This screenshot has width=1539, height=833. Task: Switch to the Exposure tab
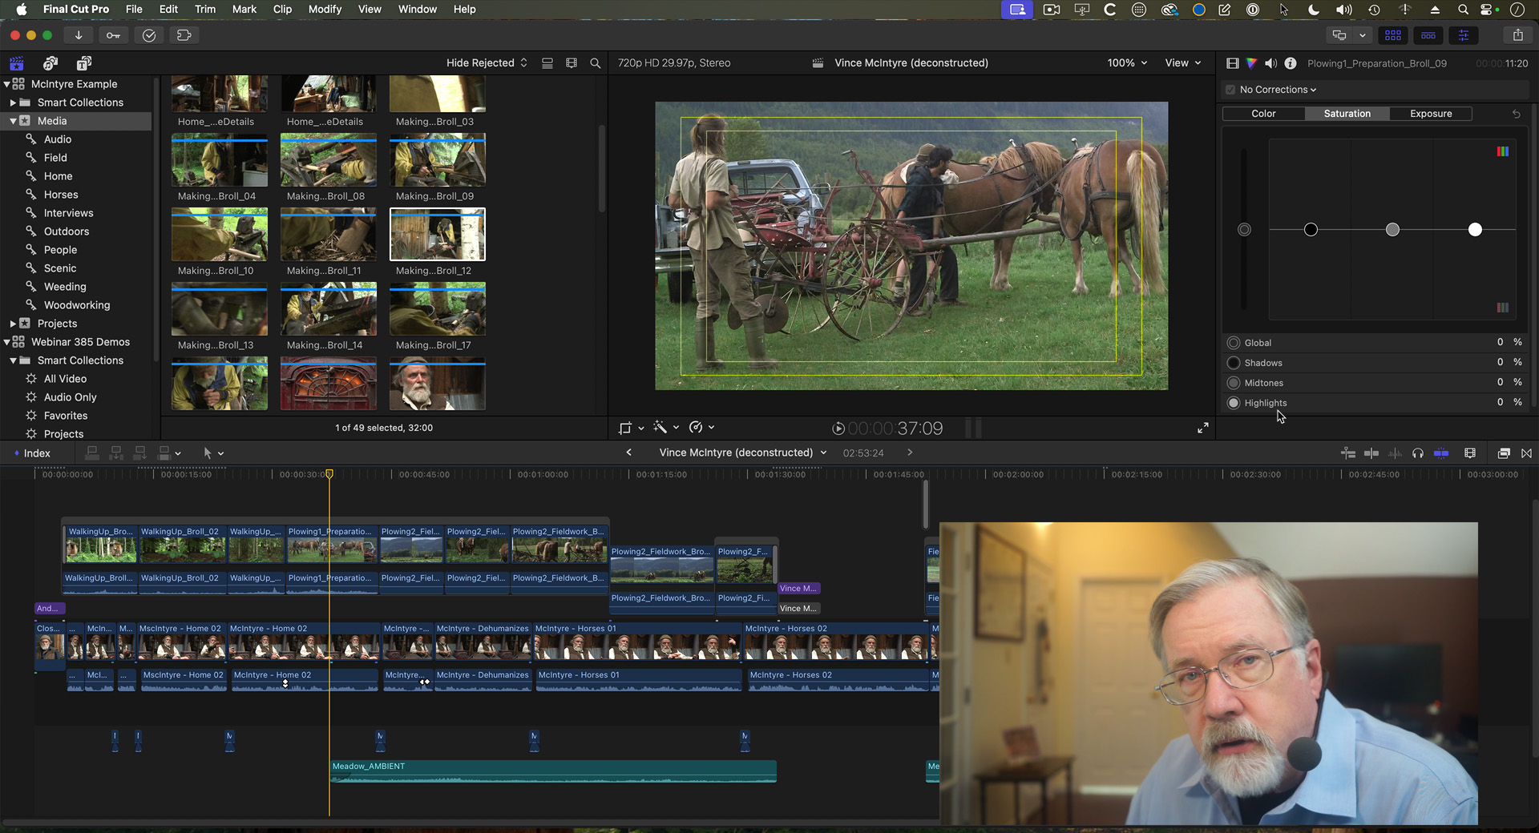[x=1431, y=114]
